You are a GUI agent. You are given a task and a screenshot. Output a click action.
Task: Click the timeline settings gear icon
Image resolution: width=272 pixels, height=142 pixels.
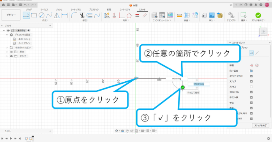268,138
